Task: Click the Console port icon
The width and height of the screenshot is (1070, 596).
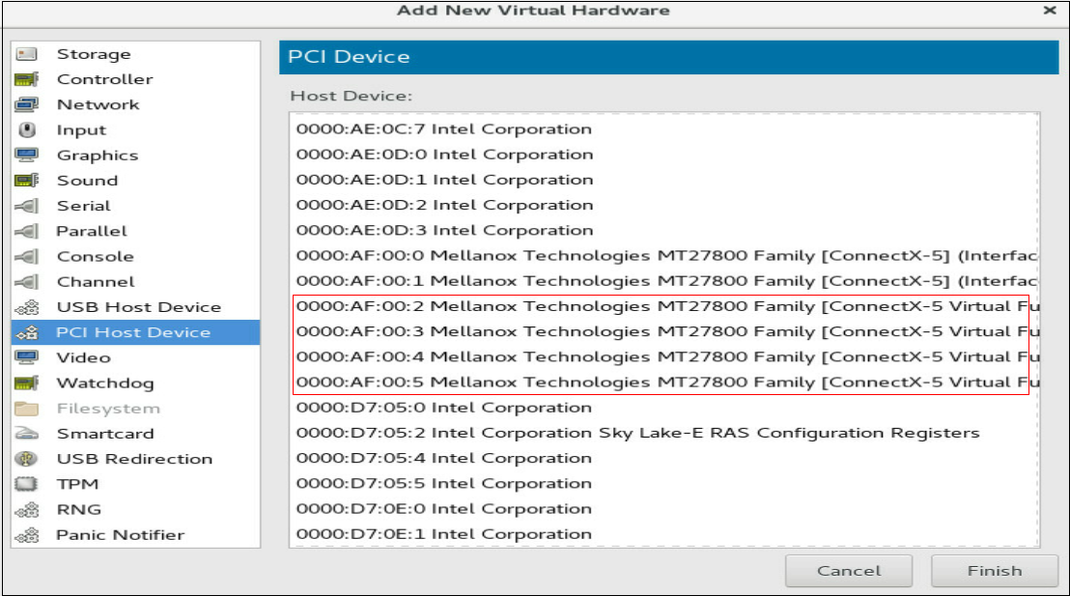Action: point(27,256)
